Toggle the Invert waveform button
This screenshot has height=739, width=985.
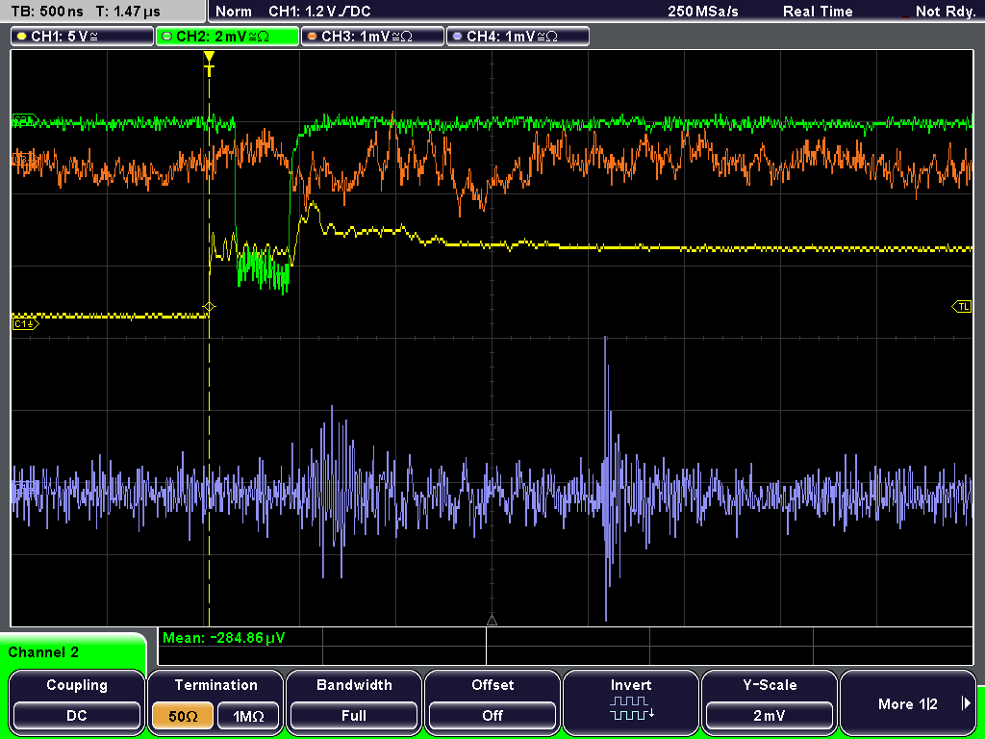click(631, 701)
